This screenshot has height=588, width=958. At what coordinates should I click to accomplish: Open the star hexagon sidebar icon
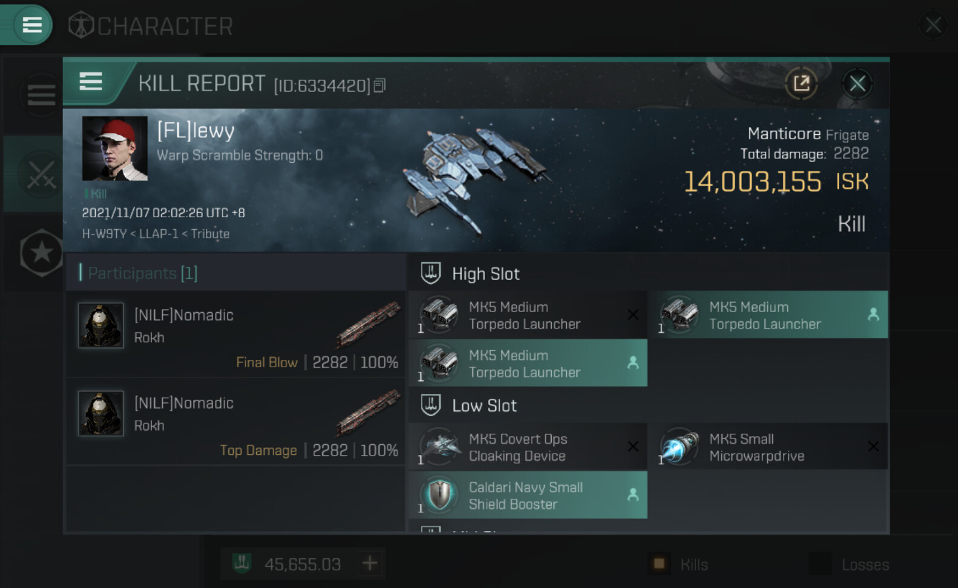click(x=41, y=253)
